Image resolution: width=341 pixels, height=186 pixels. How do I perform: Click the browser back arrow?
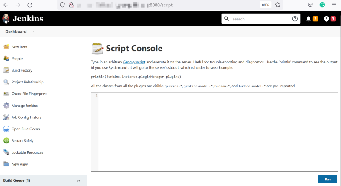[x=6, y=5]
